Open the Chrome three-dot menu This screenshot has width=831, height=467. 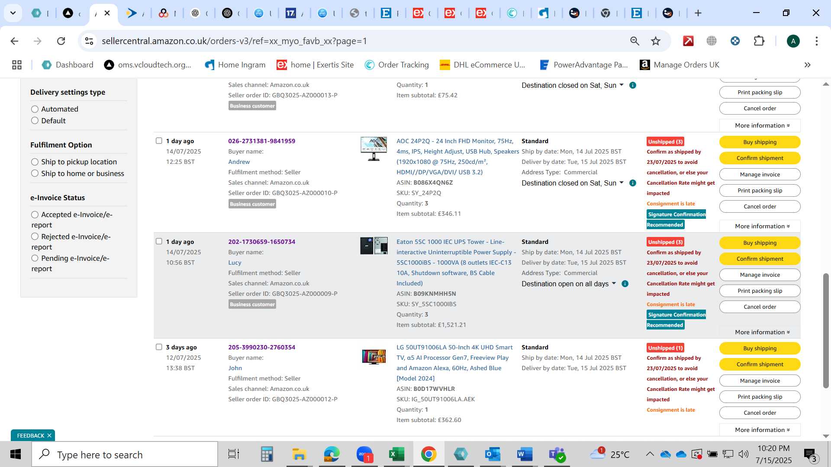coord(816,41)
